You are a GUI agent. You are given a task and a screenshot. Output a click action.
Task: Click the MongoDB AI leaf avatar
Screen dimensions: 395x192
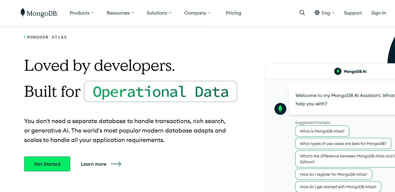point(280,109)
